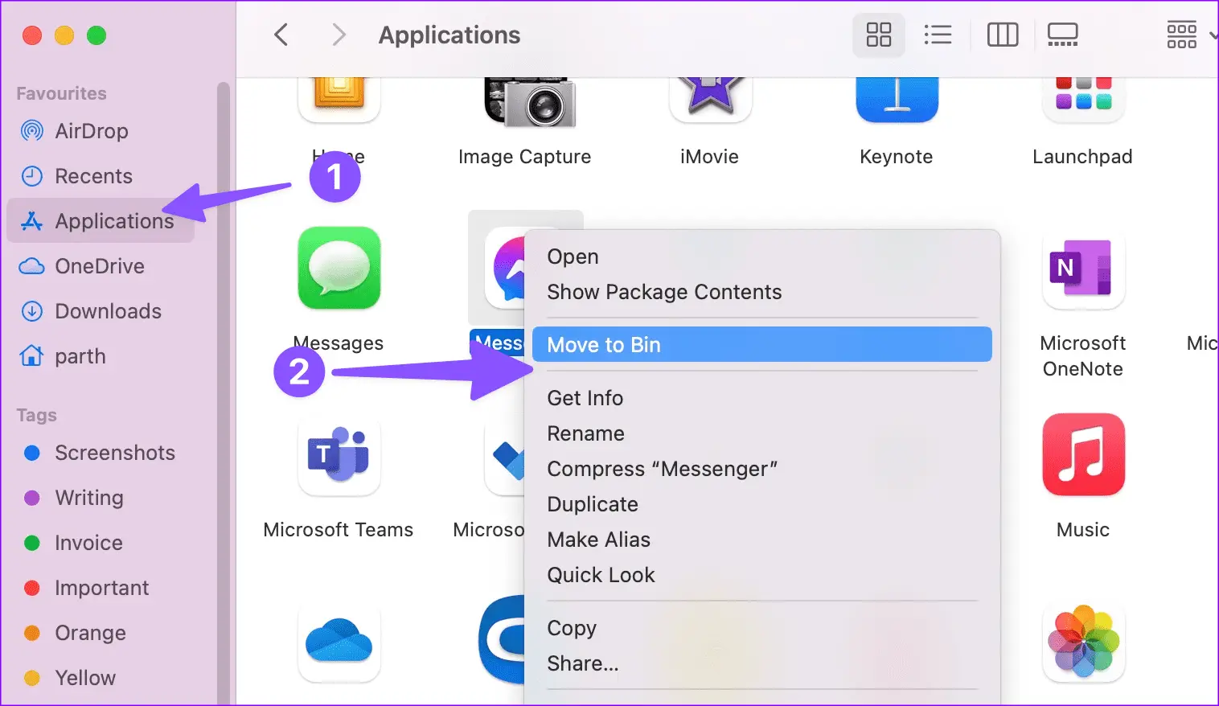This screenshot has width=1219, height=706.
Task: Open the Launchpad app icon
Action: [1083, 101]
